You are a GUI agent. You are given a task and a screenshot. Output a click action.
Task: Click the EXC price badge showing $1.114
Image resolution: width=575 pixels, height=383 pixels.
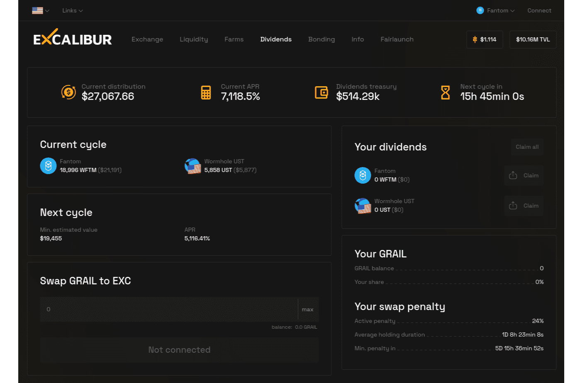coord(485,39)
